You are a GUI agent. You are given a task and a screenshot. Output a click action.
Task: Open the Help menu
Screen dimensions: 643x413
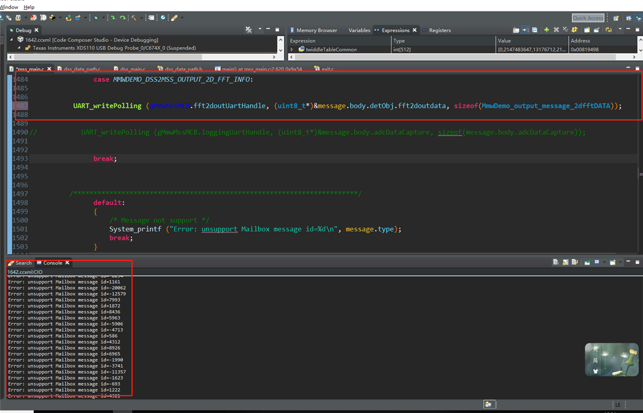(x=29, y=7)
